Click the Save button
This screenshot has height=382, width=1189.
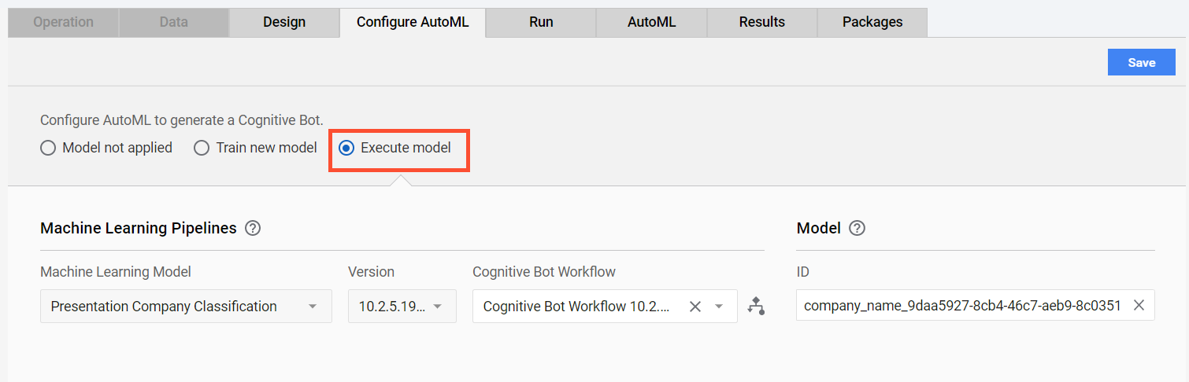pos(1141,63)
